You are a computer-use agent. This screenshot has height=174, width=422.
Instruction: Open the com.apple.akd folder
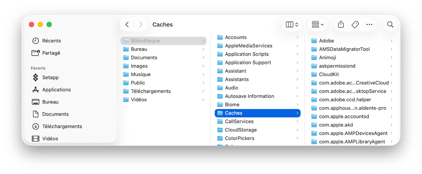[x=336, y=125]
